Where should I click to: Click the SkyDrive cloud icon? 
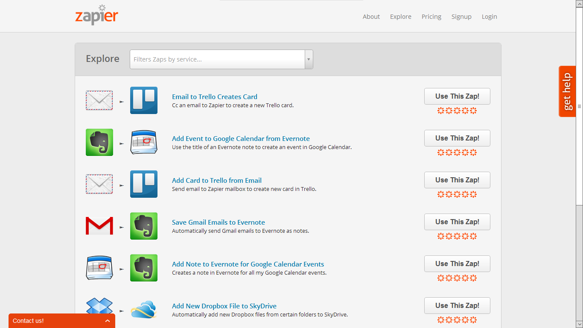[143, 310]
